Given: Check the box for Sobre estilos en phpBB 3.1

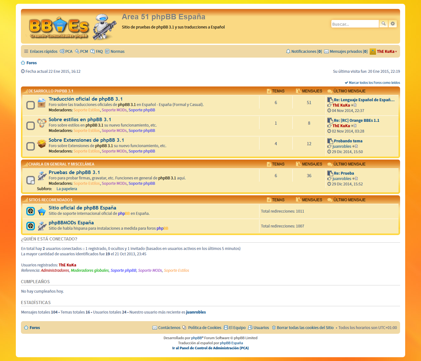Looking at the screenshot, I should pos(30,126).
